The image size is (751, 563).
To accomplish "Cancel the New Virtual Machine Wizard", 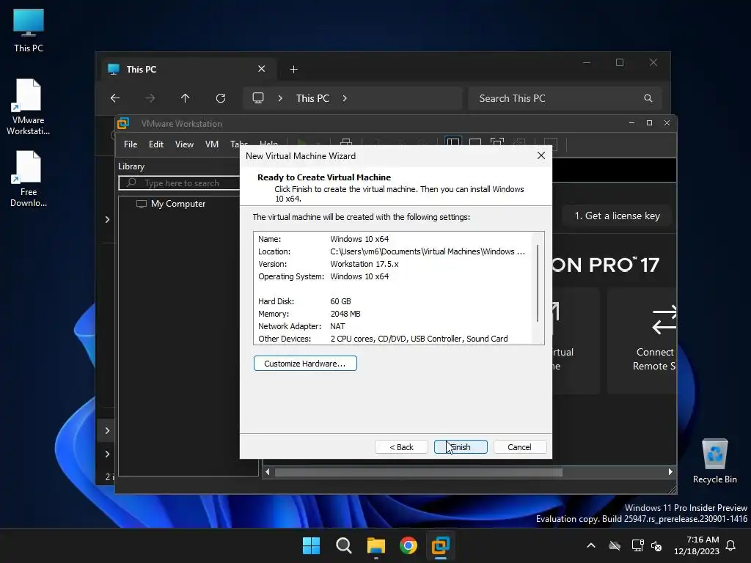I will [x=520, y=446].
